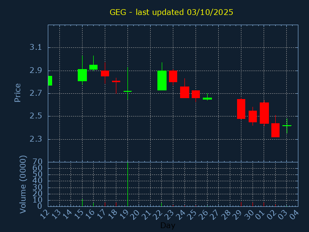The height and width of the screenshot is (232, 309).
Task: Click the Price y-axis title
Action: click(18, 92)
